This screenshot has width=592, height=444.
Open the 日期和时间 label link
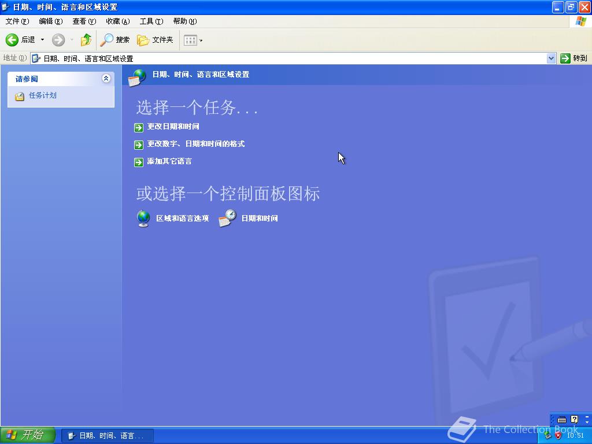pos(260,218)
